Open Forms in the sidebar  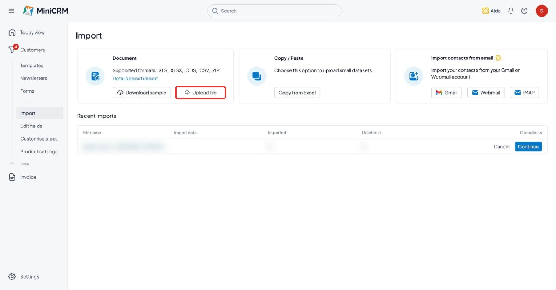click(x=27, y=91)
